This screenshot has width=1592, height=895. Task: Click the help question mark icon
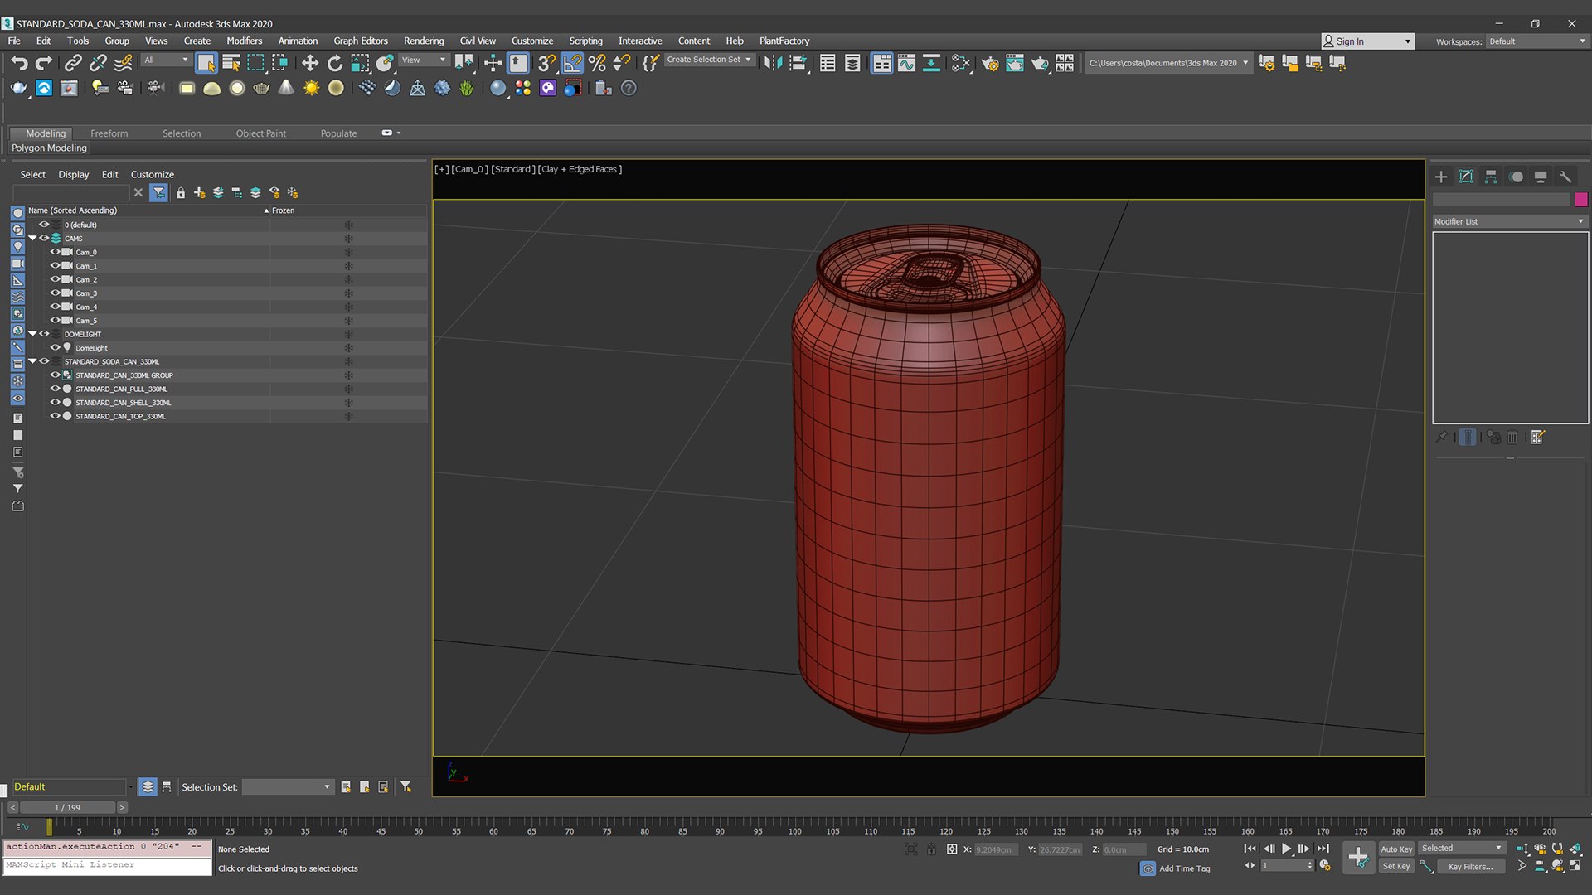(x=629, y=88)
